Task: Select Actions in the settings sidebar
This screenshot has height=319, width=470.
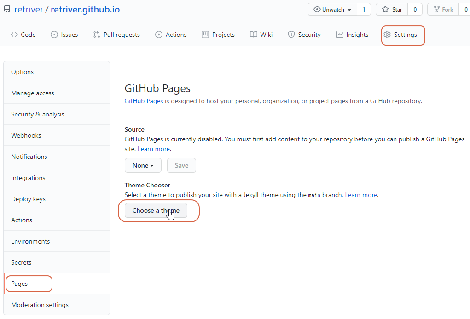Action: [57, 220]
